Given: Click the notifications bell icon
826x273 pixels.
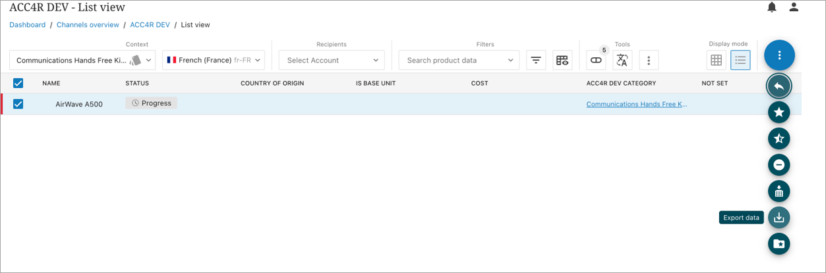Looking at the screenshot, I should click(772, 7).
